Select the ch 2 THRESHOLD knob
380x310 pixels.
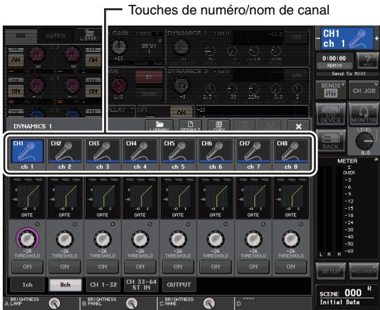pyautogui.click(x=65, y=239)
